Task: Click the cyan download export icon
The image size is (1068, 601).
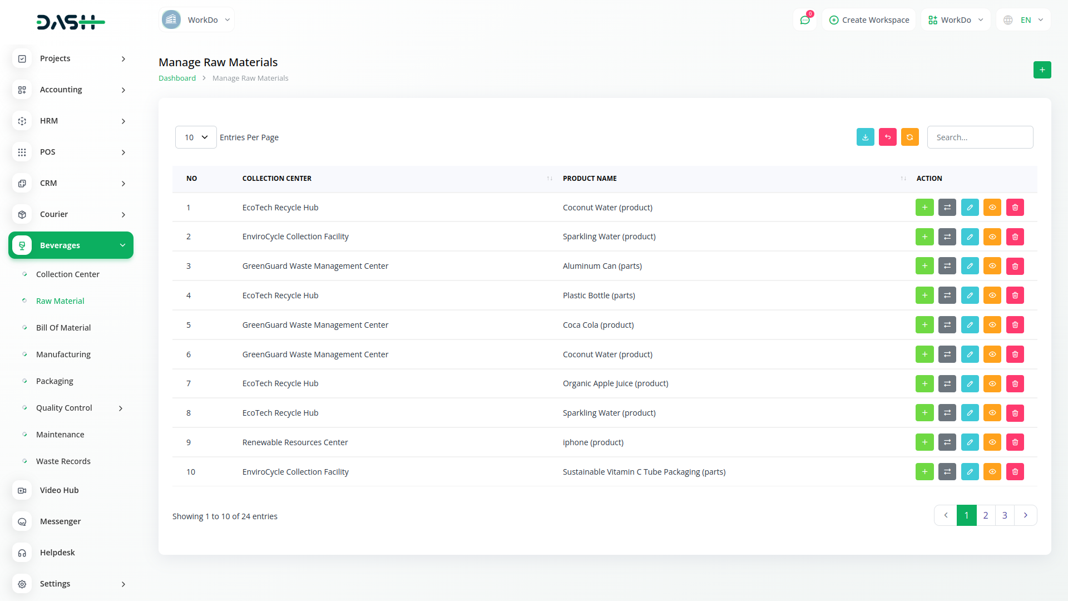Action: click(x=865, y=137)
